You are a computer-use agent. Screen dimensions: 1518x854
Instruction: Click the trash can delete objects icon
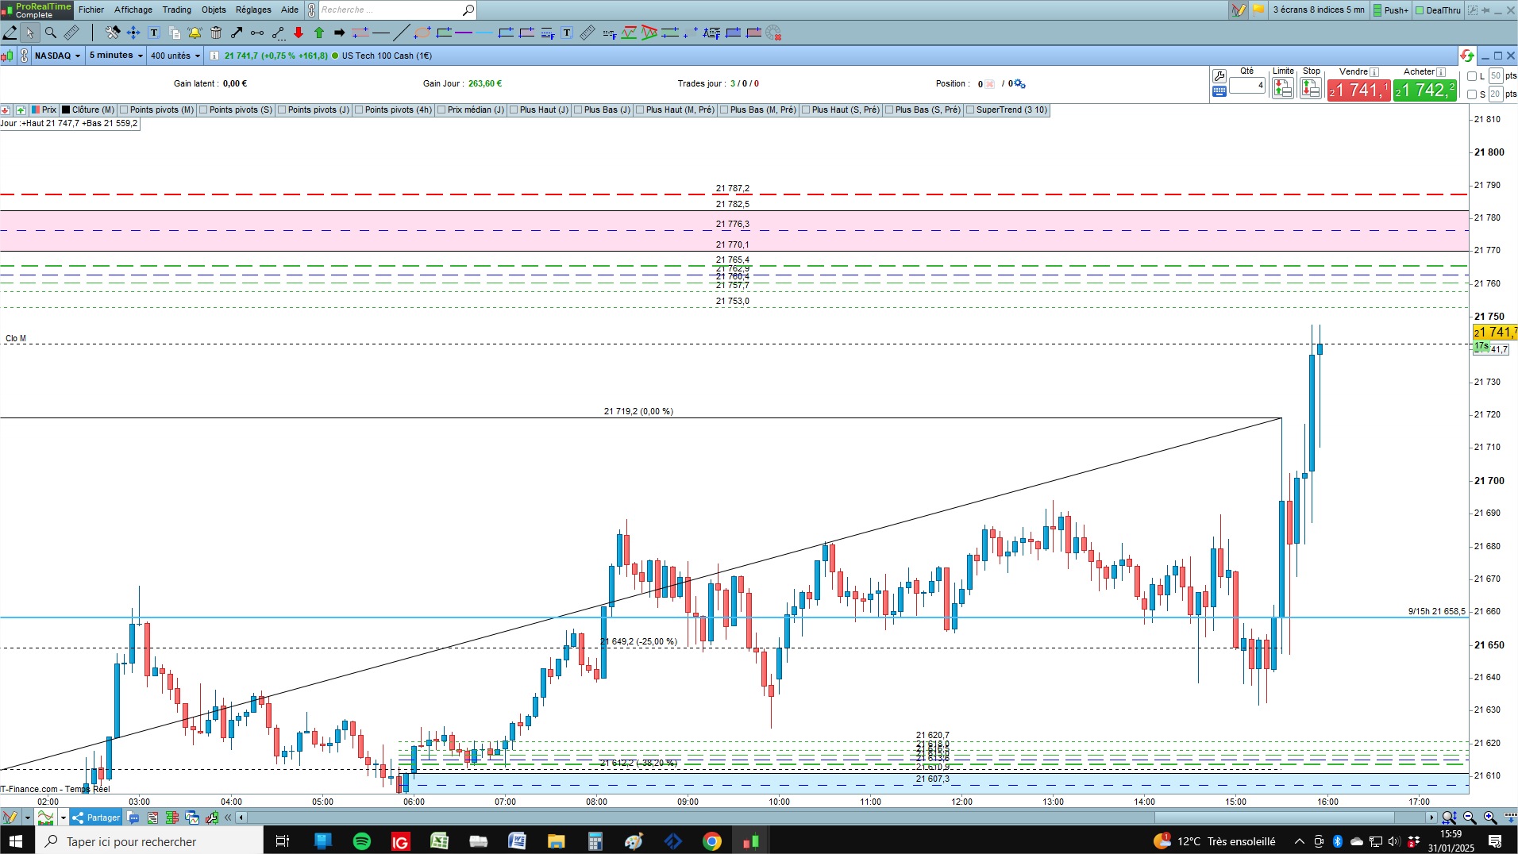coord(216,33)
